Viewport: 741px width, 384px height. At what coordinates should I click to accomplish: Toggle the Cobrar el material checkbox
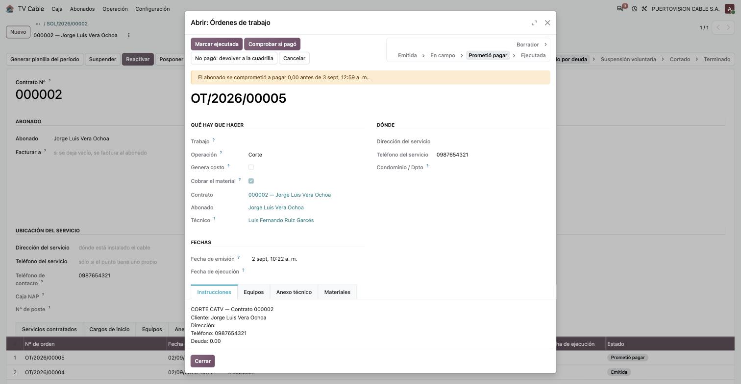pyautogui.click(x=251, y=181)
